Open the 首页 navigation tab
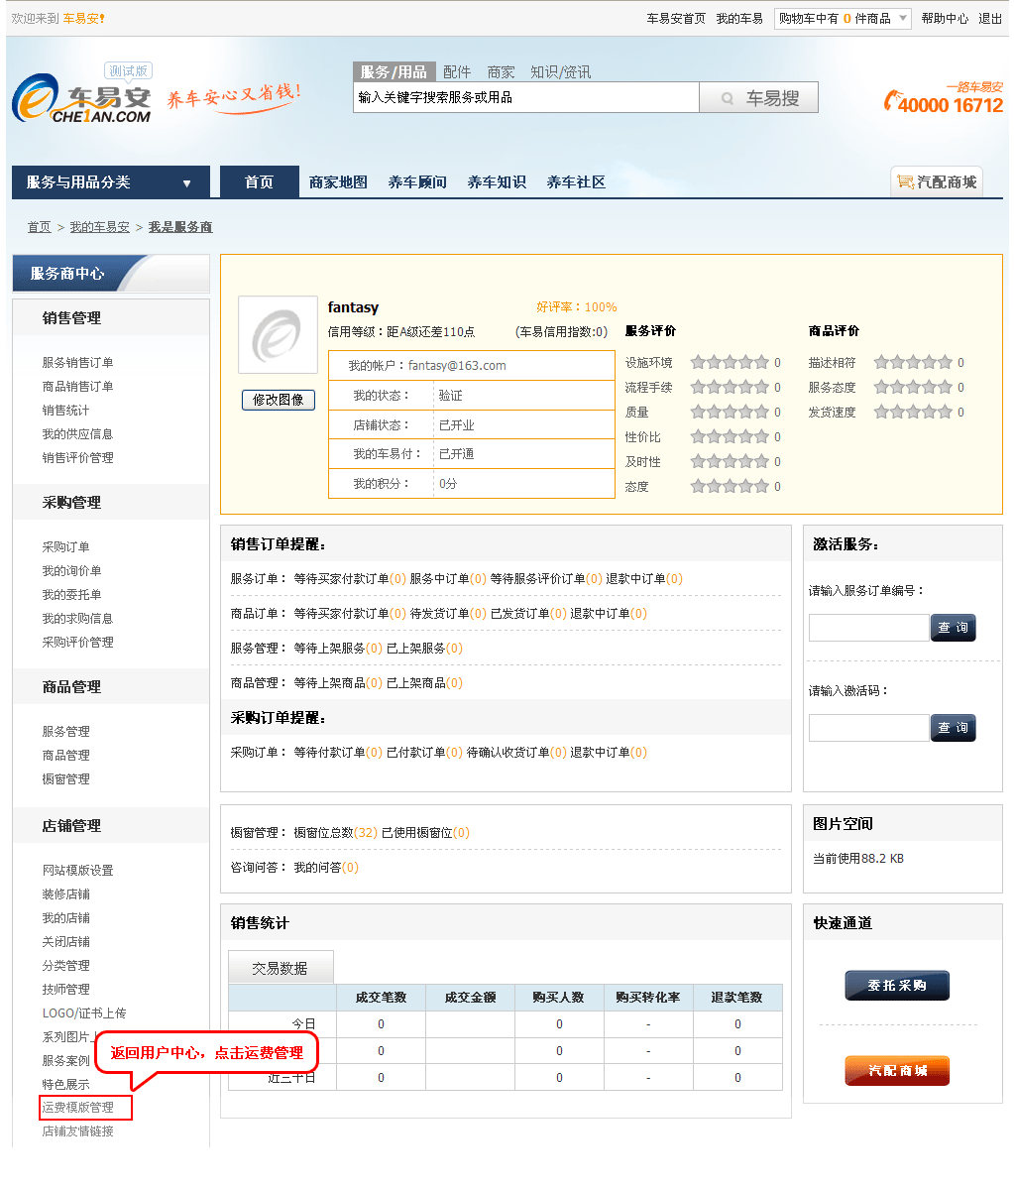 coord(260,182)
